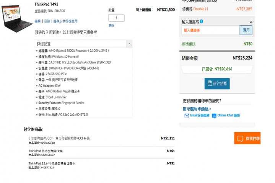This screenshot has height=183, width=275.
Task: Edit the ThinkPad T495 cart item
Action: coord(37,21)
